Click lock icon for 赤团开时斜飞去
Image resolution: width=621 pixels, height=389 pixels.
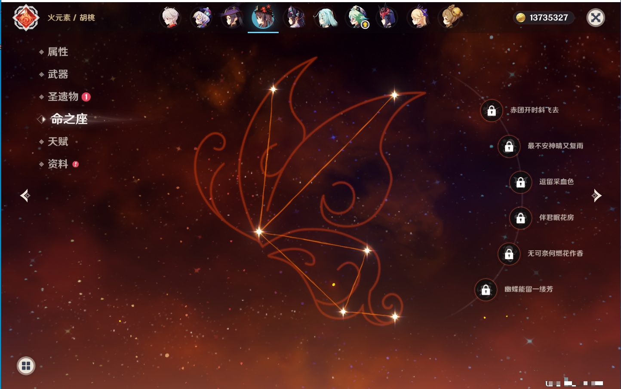pos(492,111)
